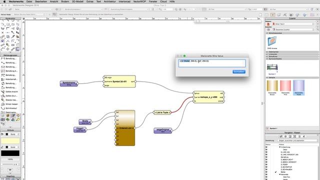The image size is (320, 180).
Task: Open the 3D-Modell menu
Action: click(x=77, y=1)
